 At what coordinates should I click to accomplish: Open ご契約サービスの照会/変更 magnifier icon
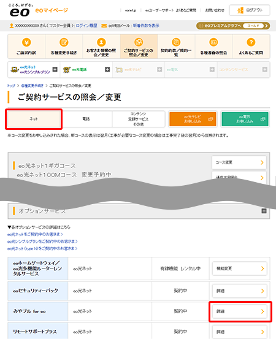pyautogui.click(x=139, y=42)
